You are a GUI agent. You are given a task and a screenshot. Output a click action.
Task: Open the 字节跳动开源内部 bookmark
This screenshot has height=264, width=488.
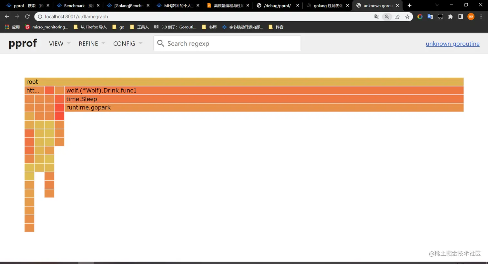(243, 27)
